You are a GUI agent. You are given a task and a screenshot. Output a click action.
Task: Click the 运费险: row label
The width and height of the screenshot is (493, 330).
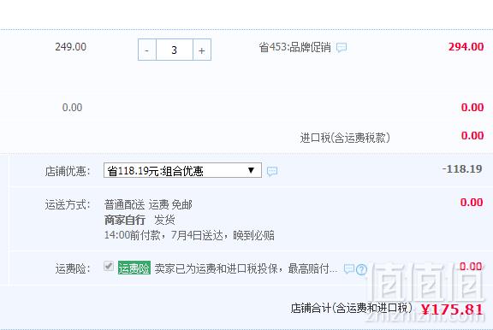pyautogui.click(x=73, y=268)
